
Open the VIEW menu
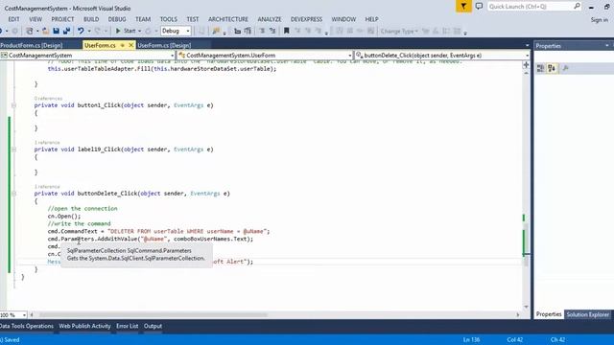click(35, 19)
